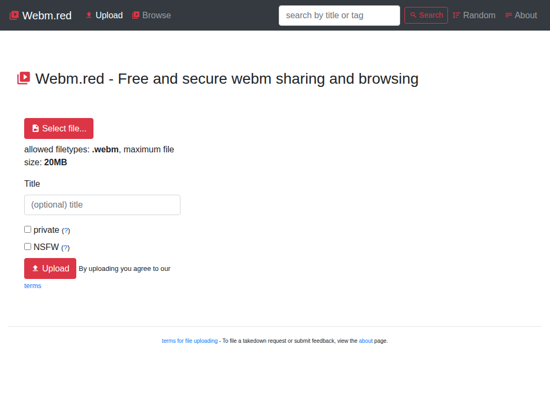Screen dimensions: 550x412
Task: Click the magnifier icon in Search button
Action: [413, 16]
